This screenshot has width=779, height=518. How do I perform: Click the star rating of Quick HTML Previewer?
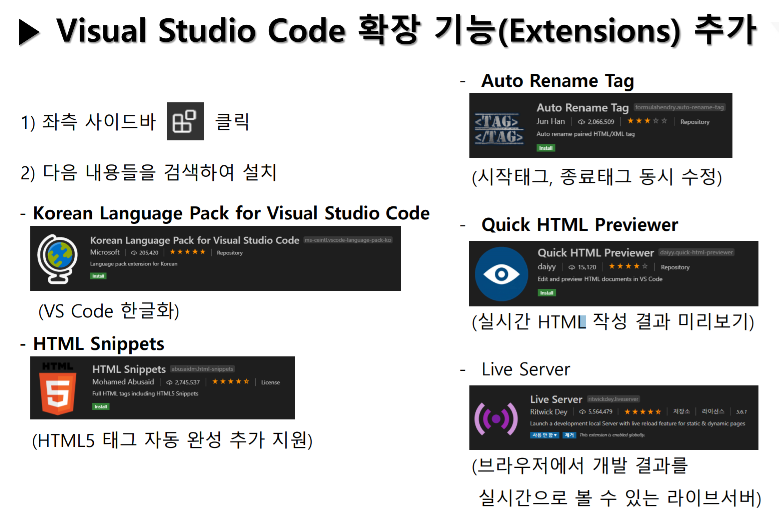tap(628, 266)
